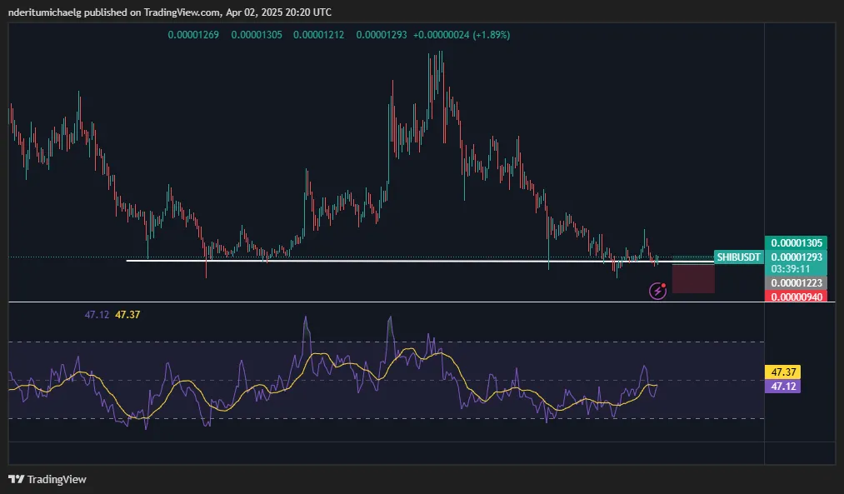Click the TradingView logo at bottom left
The height and width of the screenshot is (494, 844).
47,479
